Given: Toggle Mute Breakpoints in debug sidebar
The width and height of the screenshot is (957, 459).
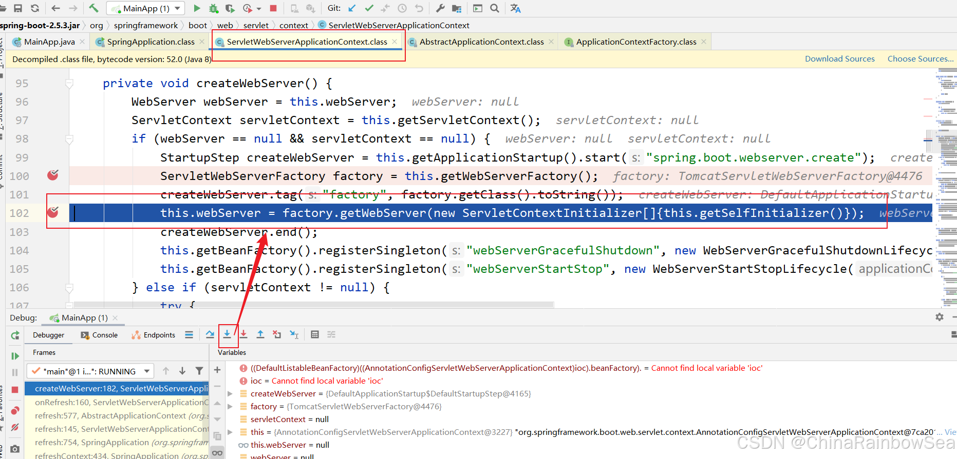Looking at the screenshot, I should (15, 427).
